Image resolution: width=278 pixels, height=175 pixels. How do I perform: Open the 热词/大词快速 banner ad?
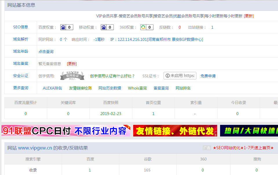pyautogui.click(x=249, y=131)
